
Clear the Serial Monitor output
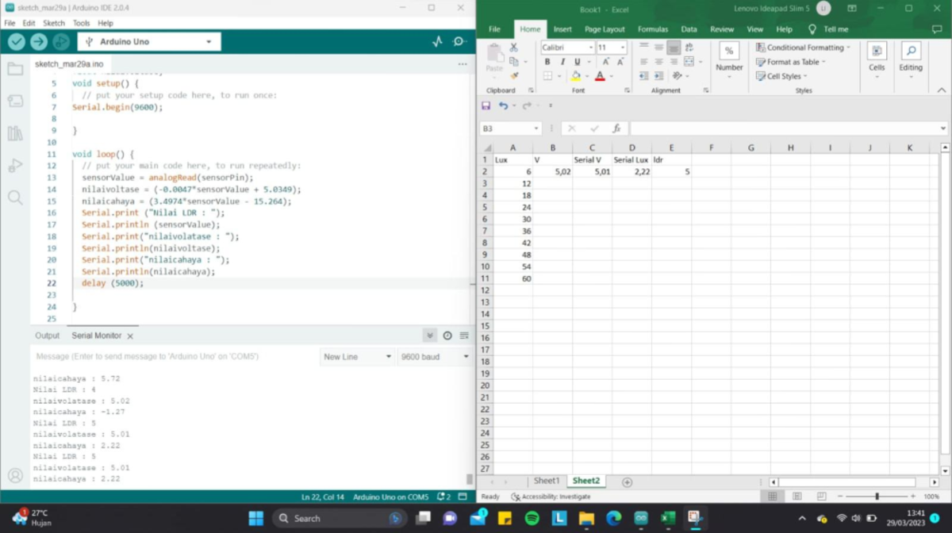point(464,336)
